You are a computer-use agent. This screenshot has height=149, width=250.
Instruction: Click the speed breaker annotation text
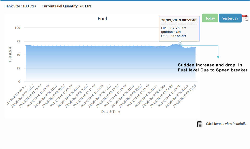pyautogui.click(x=213, y=67)
